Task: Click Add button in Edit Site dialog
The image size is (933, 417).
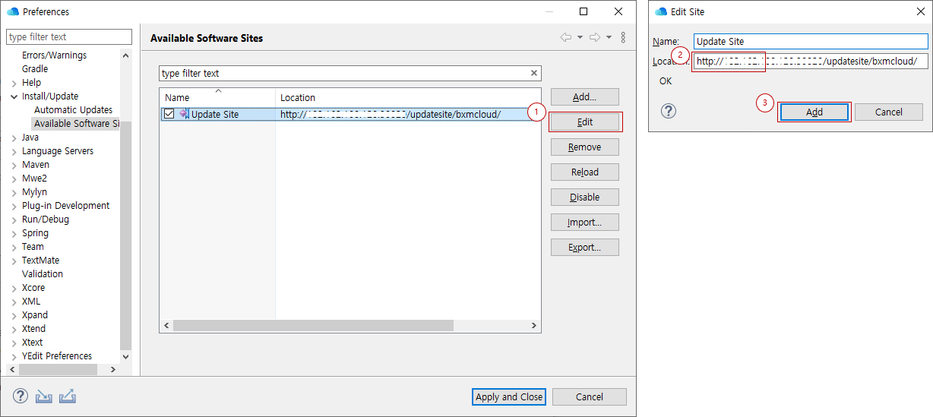Action: (814, 112)
